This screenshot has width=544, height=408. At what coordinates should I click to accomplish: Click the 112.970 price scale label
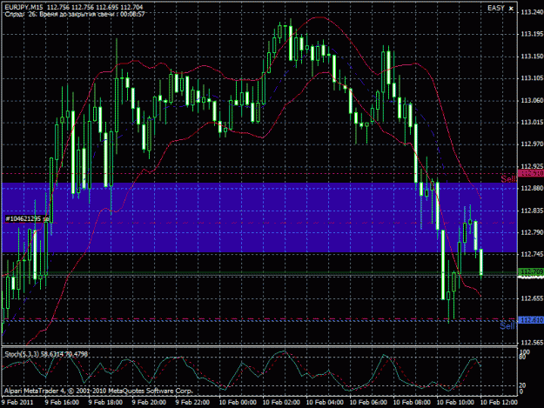tap(532, 144)
